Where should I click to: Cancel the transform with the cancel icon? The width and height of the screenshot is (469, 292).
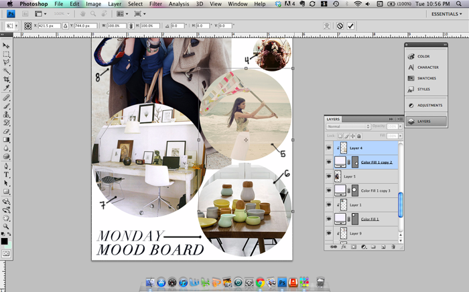coord(340,26)
